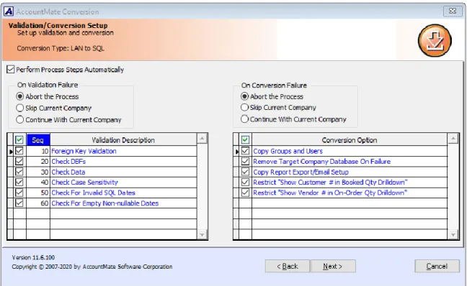Viewport: 467px width, 286px height.
Task: Choose Continue With Current Company on conversion failure
Action: [244, 119]
